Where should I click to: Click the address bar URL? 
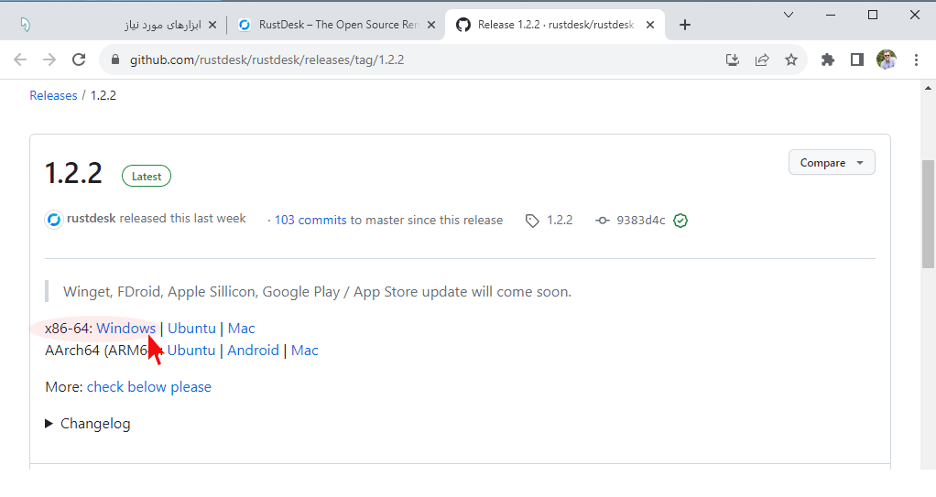[x=267, y=59]
